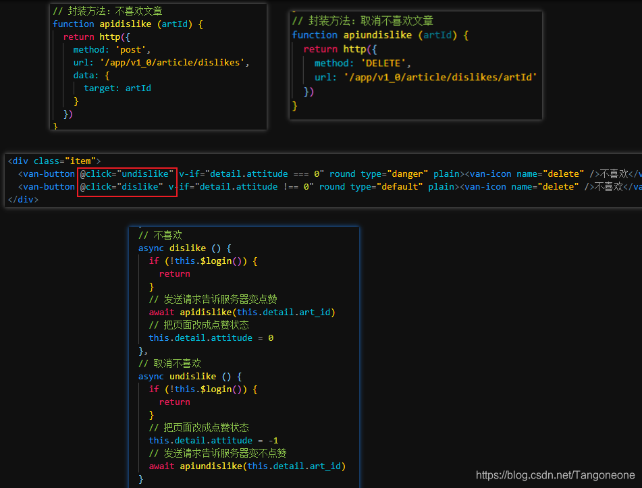Click the @click="undislike" attribute
The width and height of the screenshot is (642, 488).
[127, 174]
